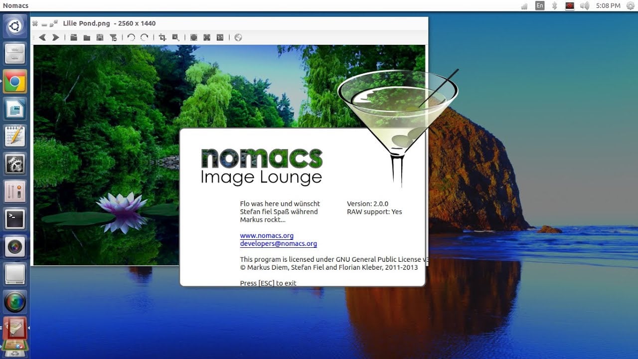Open LibreOffice Writer from the dock

click(15, 109)
